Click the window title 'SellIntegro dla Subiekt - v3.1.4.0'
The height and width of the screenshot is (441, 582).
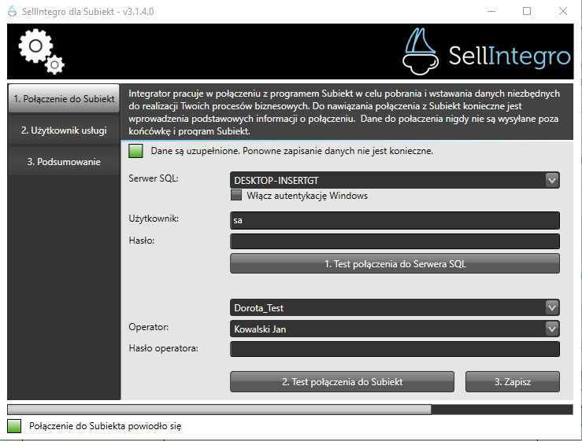tap(87, 12)
